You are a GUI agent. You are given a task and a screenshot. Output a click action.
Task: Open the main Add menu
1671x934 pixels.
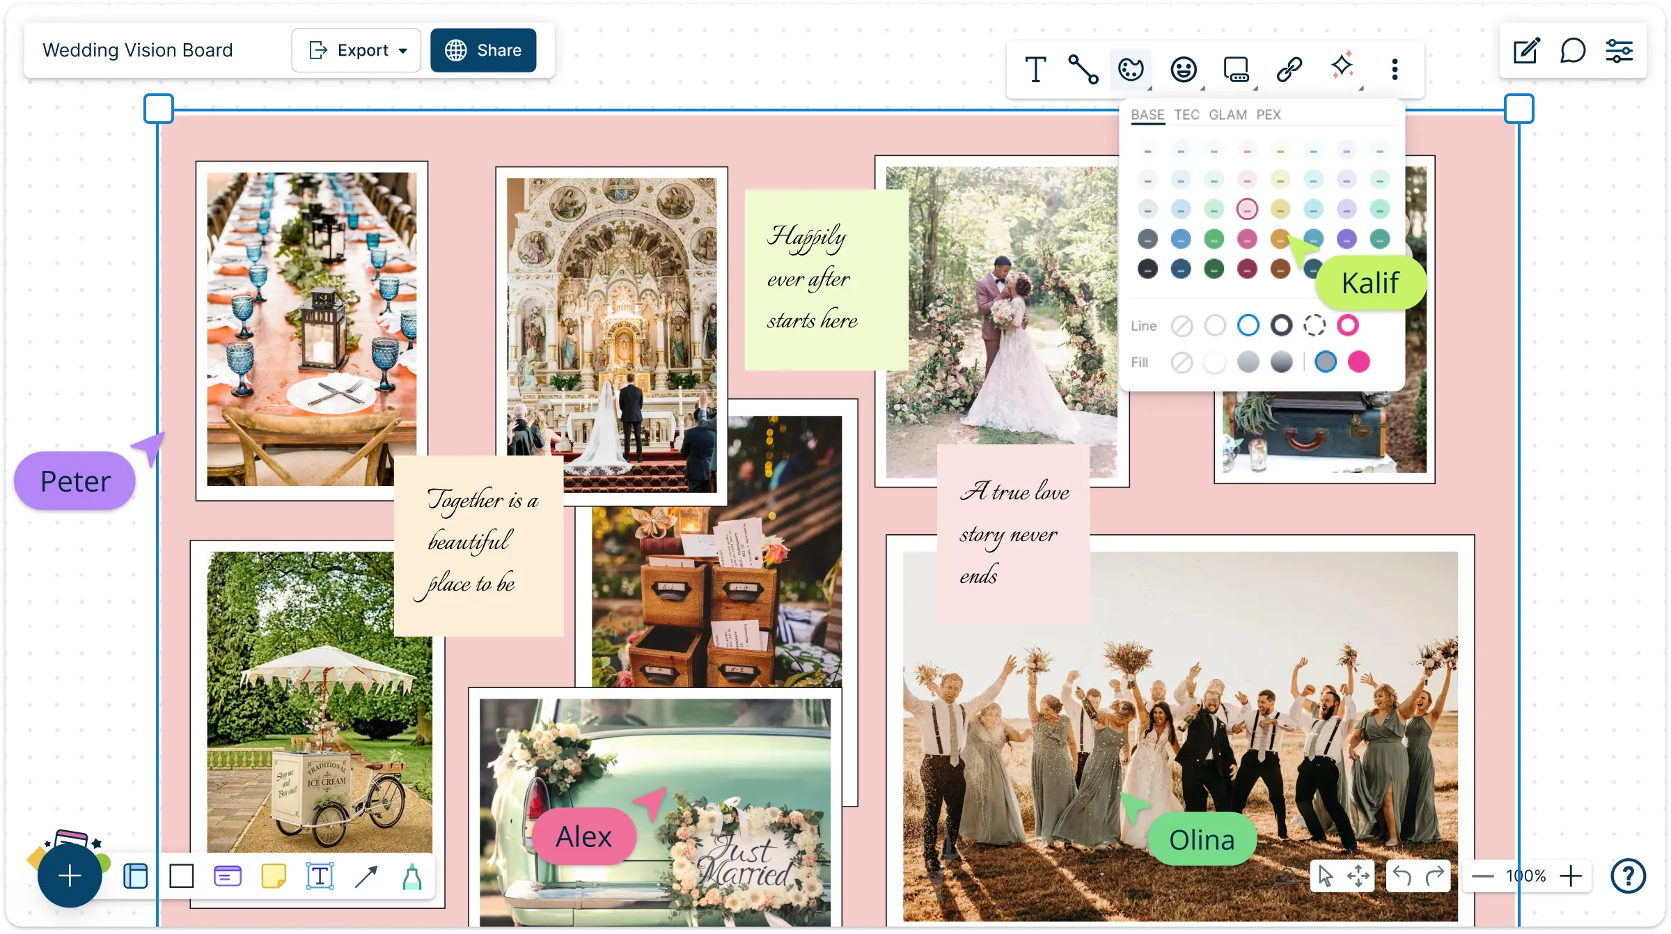pos(69,877)
